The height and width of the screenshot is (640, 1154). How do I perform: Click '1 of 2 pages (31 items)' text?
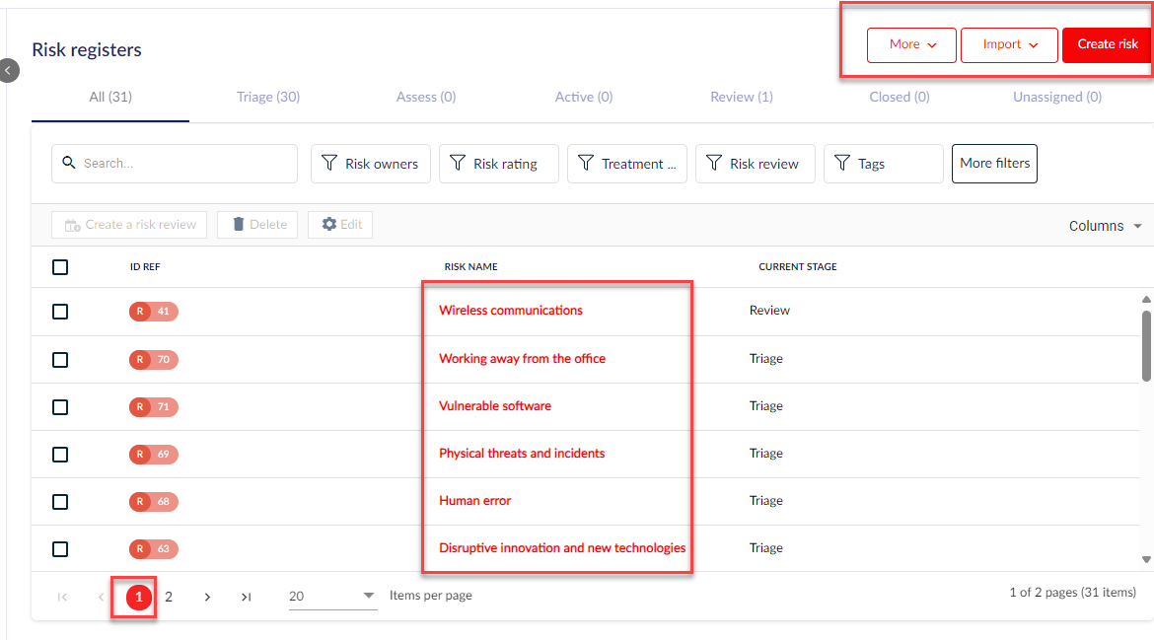pos(1072,593)
